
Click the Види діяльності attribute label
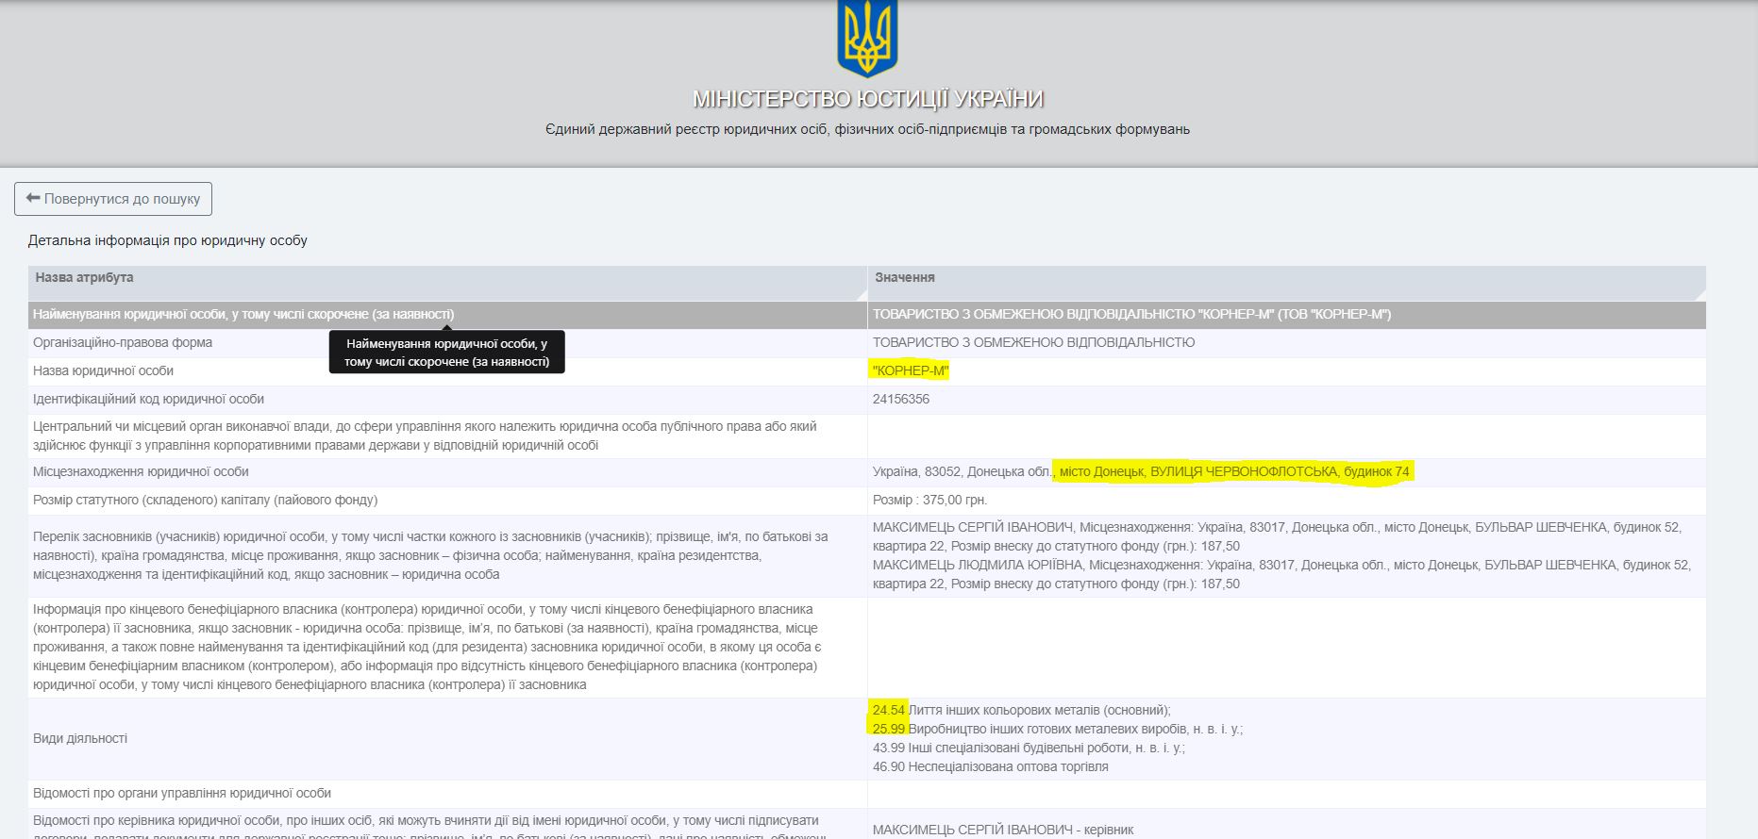point(80,738)
